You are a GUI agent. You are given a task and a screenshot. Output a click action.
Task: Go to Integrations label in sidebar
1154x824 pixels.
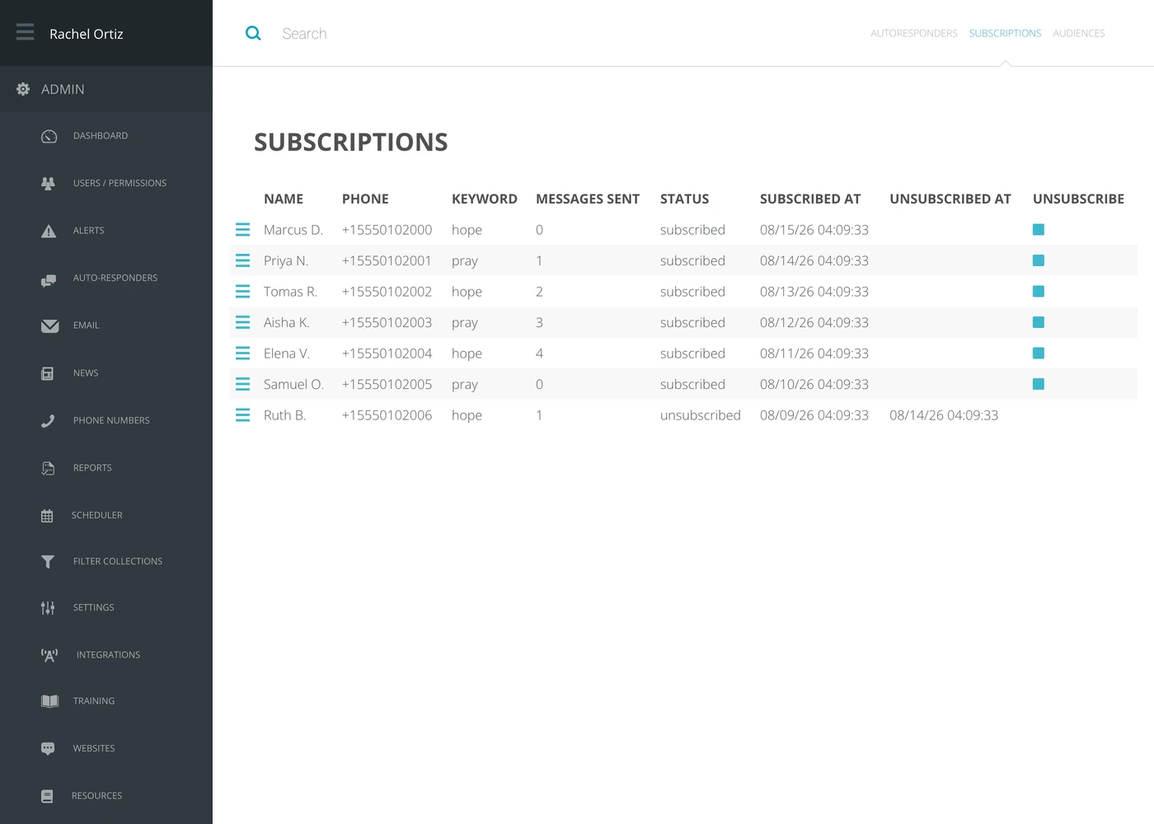(x=108, y=655)
